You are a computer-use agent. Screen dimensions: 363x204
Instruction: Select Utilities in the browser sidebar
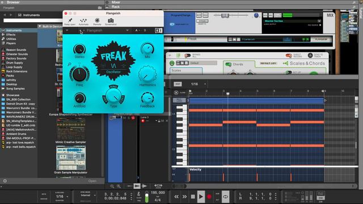click(x=11, y=39)
